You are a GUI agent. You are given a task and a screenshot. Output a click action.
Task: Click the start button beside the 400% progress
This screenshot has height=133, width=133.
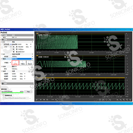point(28,92)
